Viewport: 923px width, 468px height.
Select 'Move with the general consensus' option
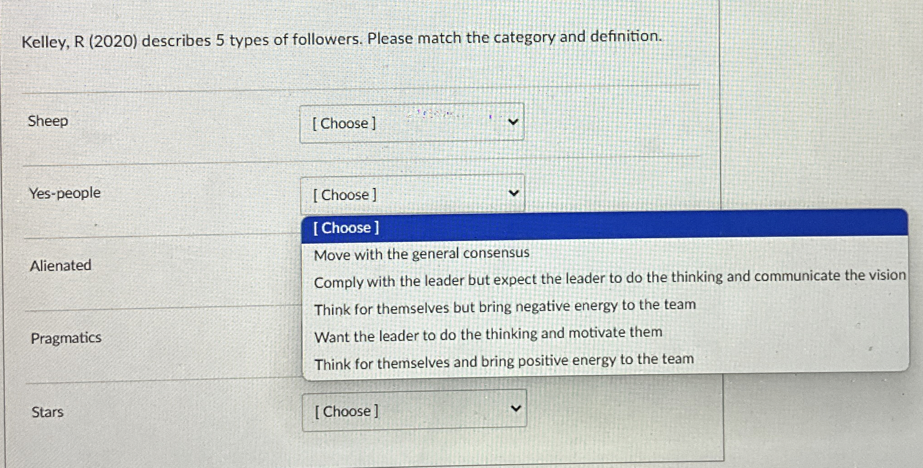422,253
